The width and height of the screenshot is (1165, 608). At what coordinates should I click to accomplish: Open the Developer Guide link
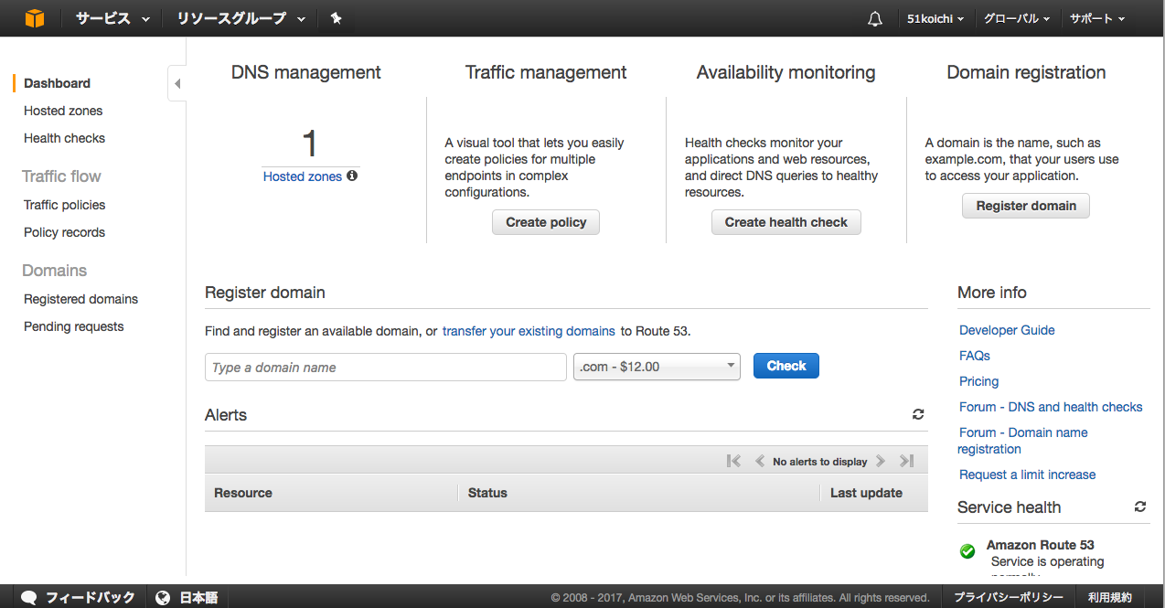click(x=1007, y=330)
